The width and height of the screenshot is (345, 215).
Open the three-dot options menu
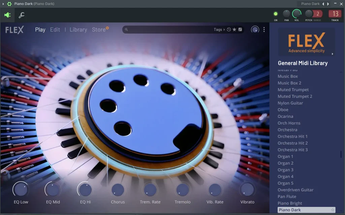[x=264, y=30]
